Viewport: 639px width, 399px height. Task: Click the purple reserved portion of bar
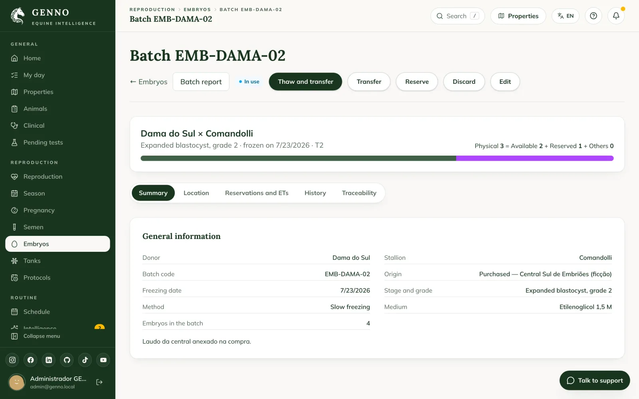(x=535, y=158)
